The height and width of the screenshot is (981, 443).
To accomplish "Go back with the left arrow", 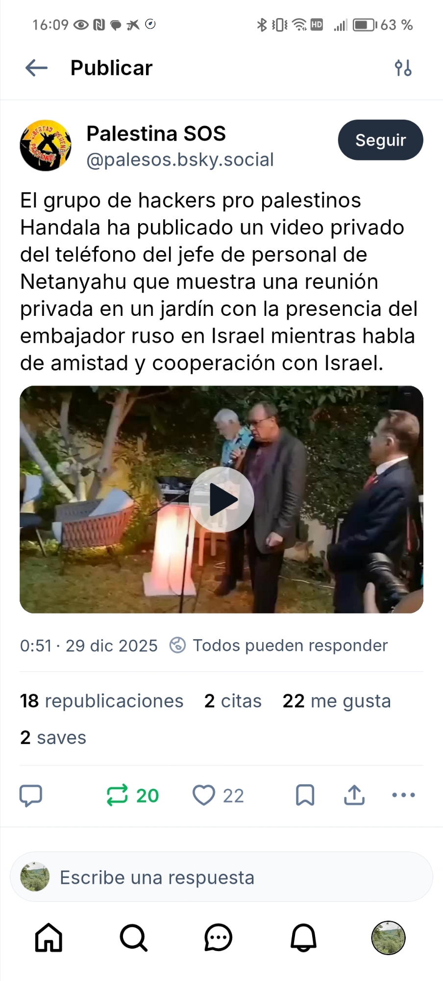I will click(x=36, y=68).
